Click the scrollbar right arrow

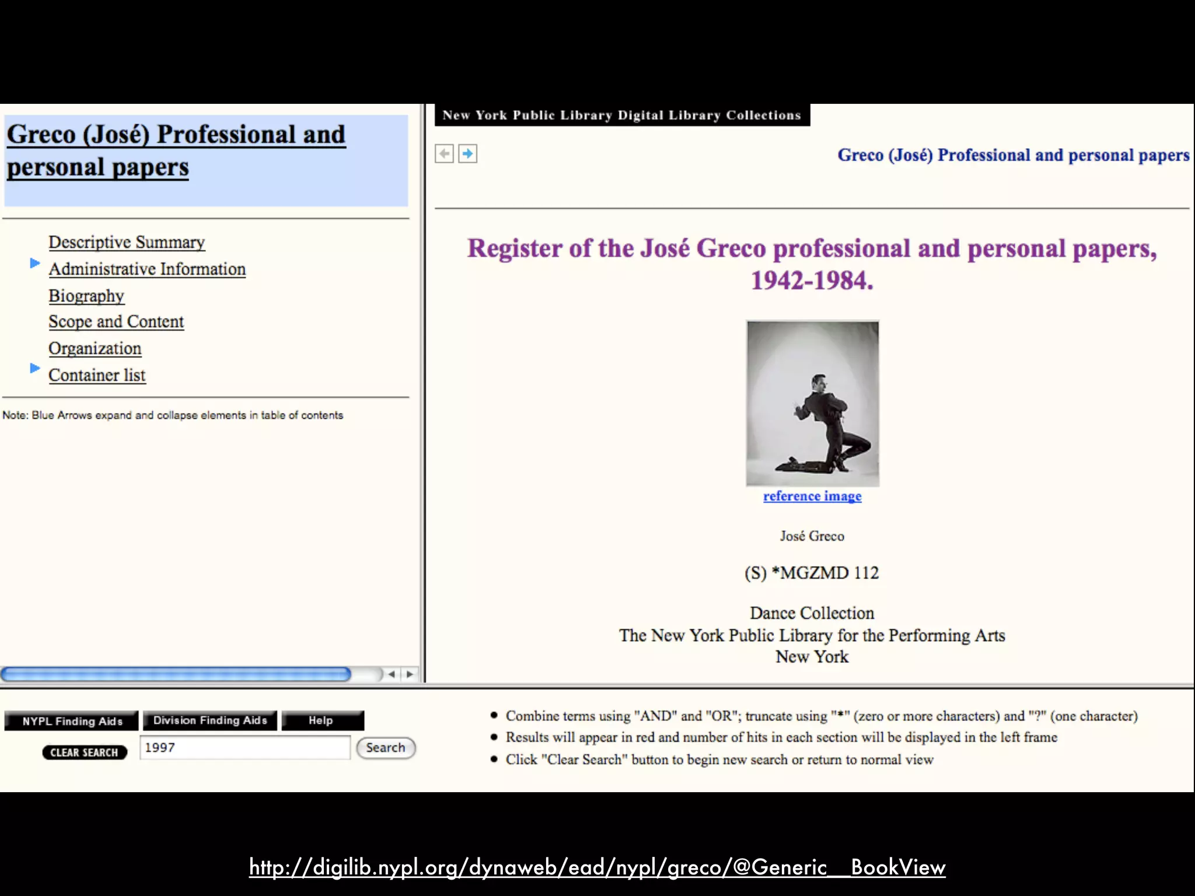click(x=410, y=674)
